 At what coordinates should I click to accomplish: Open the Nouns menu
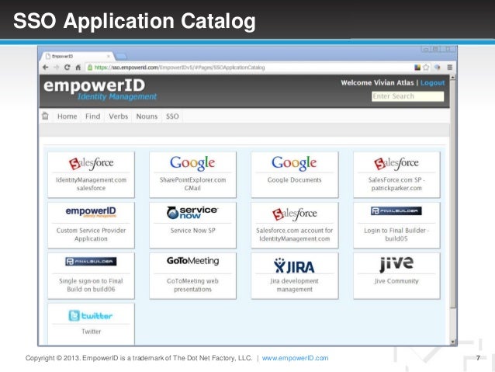point(147,116)
